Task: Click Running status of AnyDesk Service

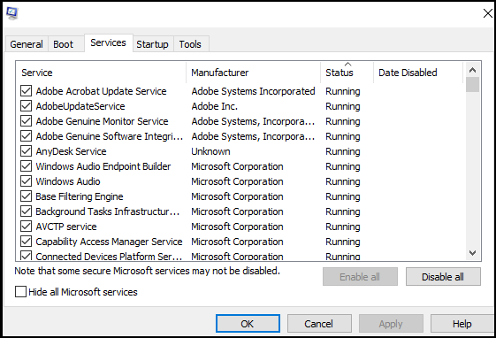Action: tap(343, 151)
